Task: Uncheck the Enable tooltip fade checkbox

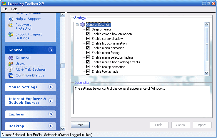Action: click(88, 71)
